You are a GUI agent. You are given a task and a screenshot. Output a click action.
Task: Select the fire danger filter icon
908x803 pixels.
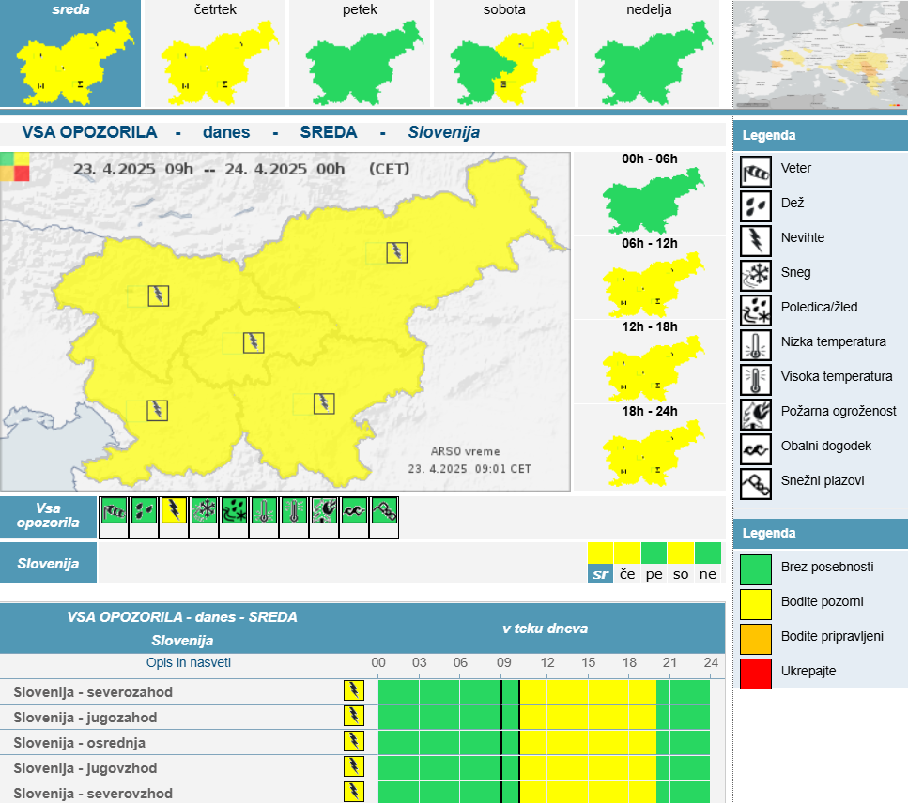(x=324, y=511)
